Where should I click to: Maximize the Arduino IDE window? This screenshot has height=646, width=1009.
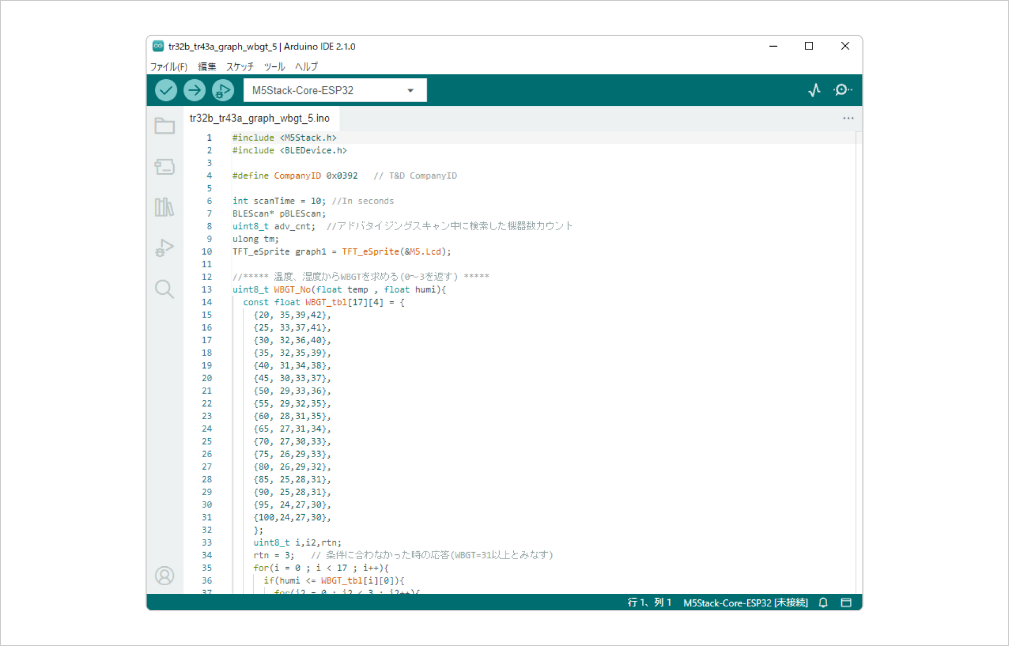click(x=809, y=46)
